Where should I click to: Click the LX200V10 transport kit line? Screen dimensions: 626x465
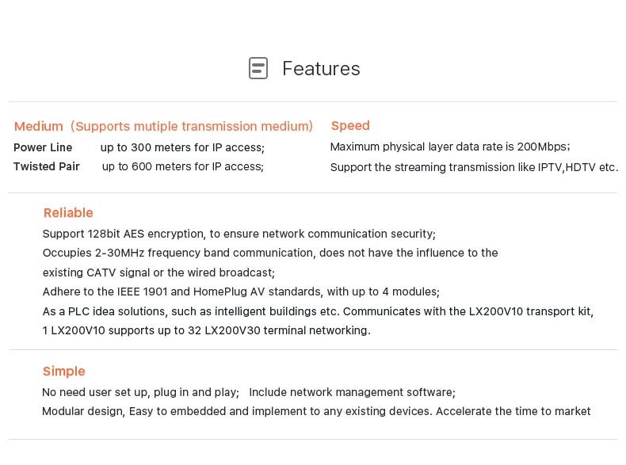click(x=319, y=311)
